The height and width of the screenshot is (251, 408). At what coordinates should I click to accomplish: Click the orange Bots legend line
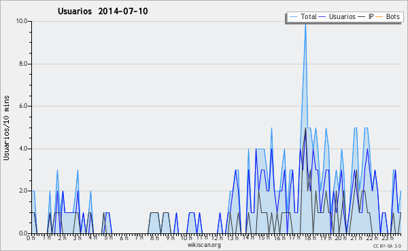[x=379, y=17]
